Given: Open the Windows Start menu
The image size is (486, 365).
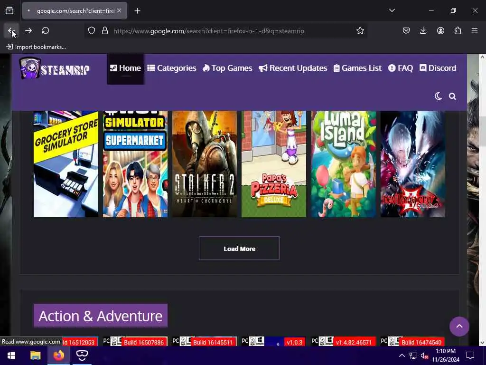Looking at the screenshot, I should (11, 355).
